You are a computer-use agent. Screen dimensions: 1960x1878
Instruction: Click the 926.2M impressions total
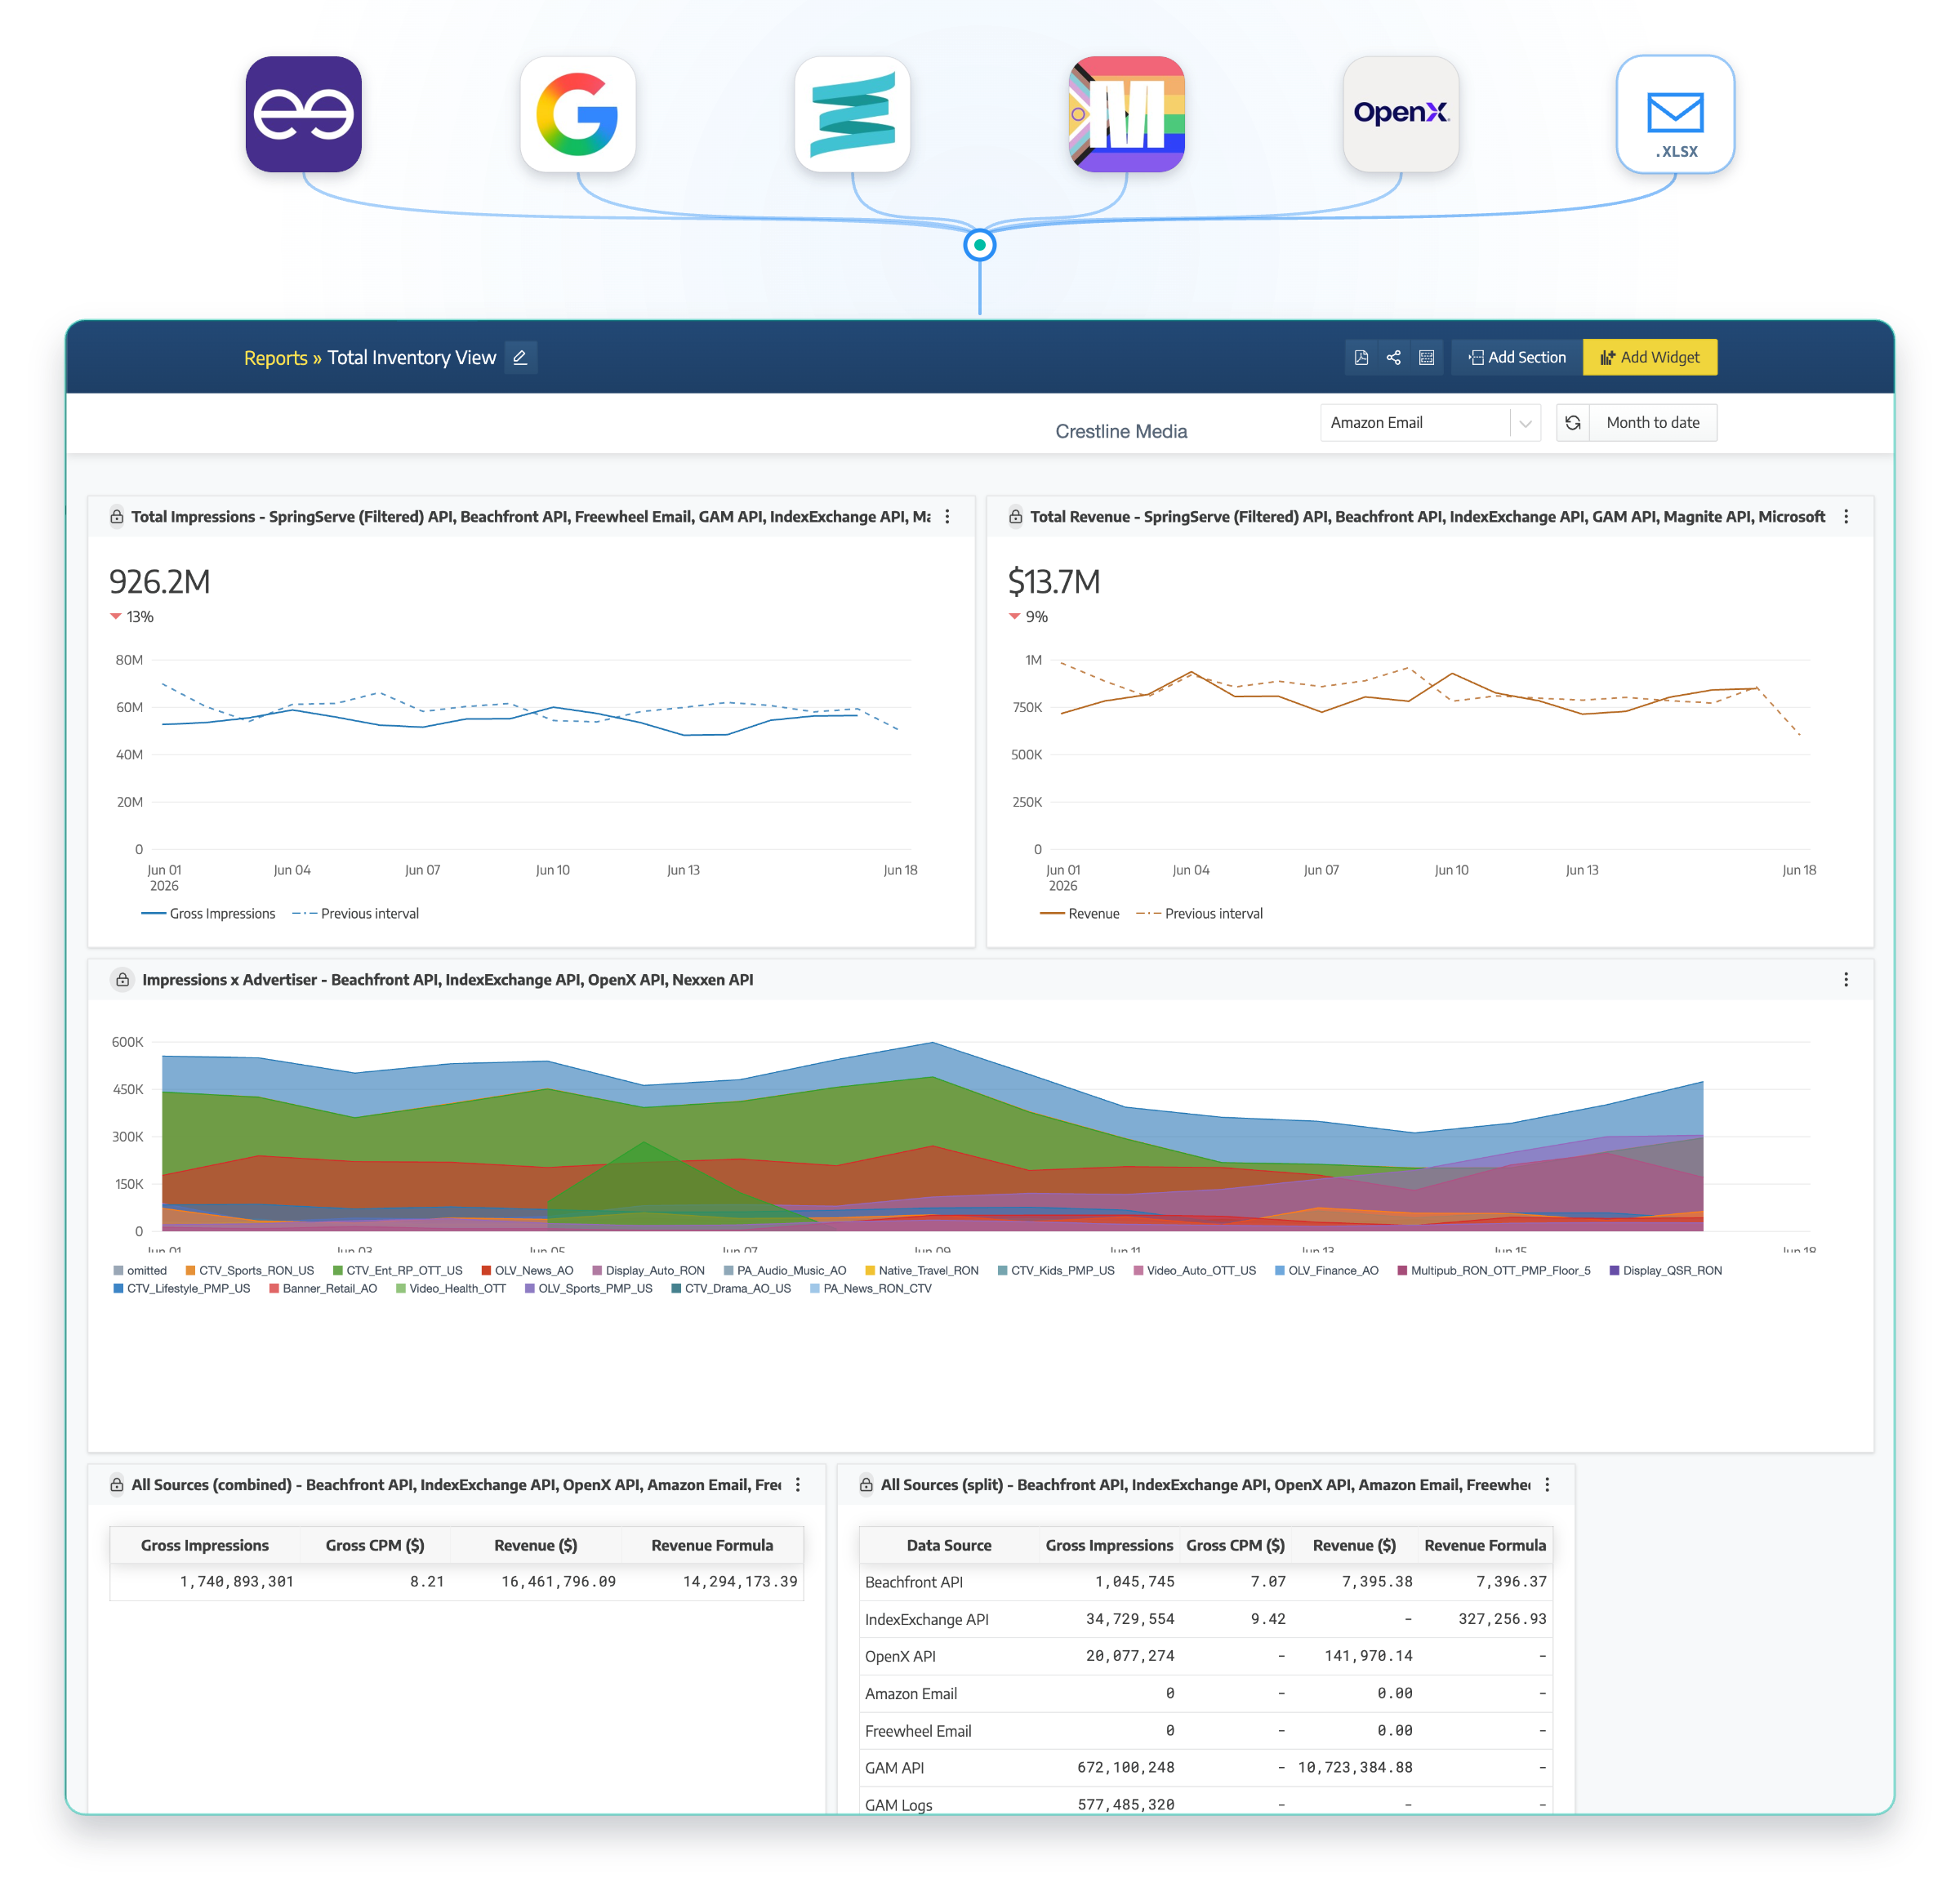[x=160, y=581]
